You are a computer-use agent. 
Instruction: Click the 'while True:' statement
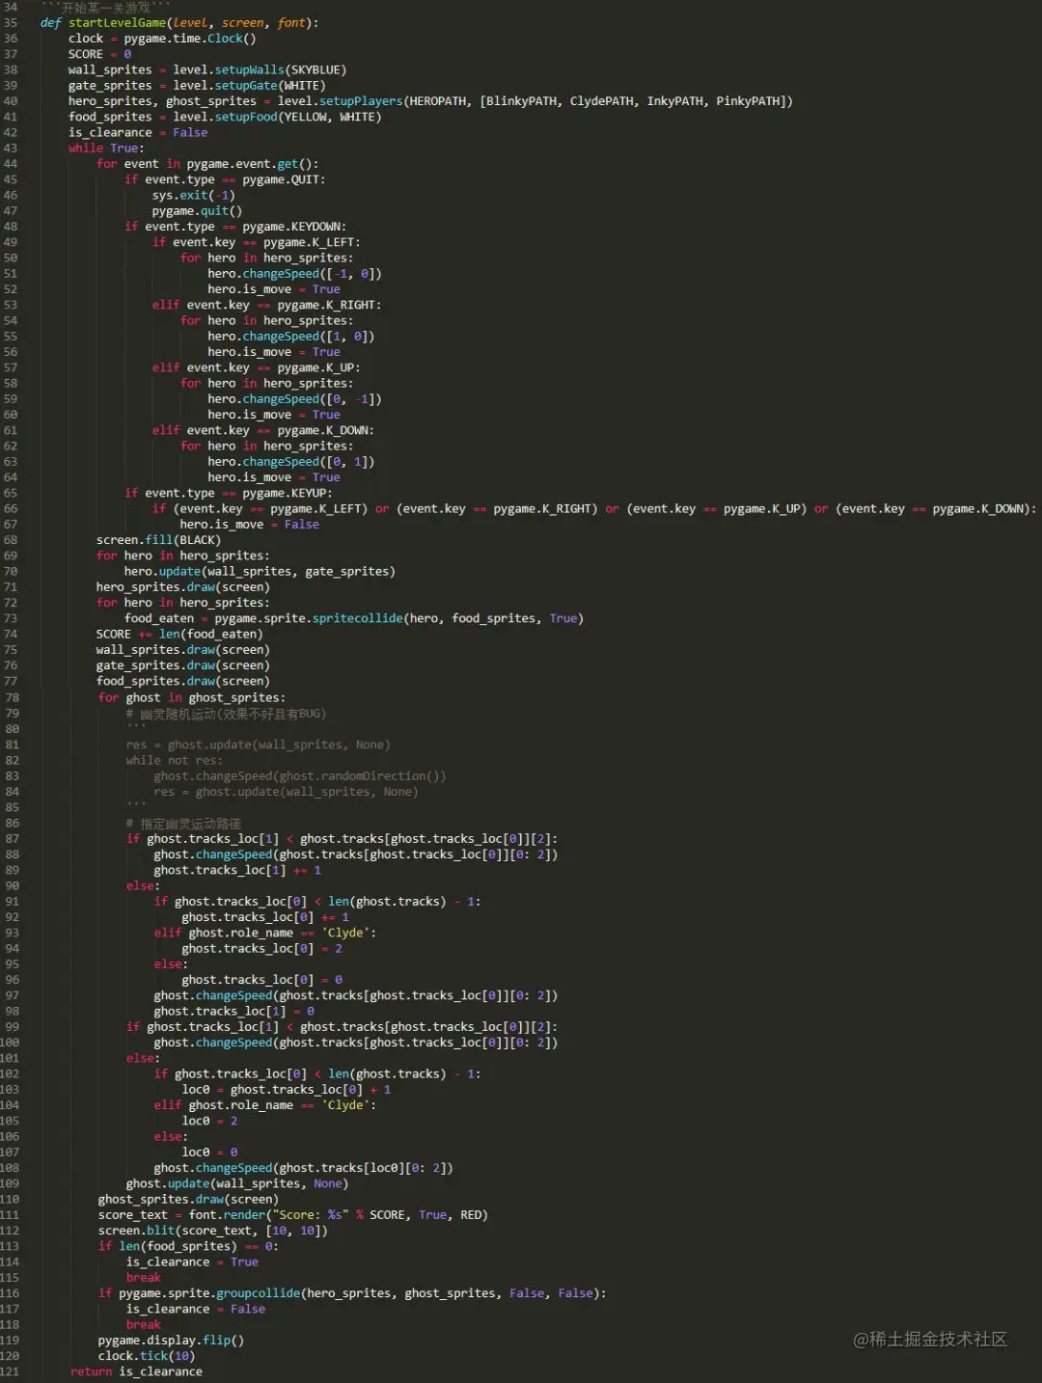click(106, 149)
